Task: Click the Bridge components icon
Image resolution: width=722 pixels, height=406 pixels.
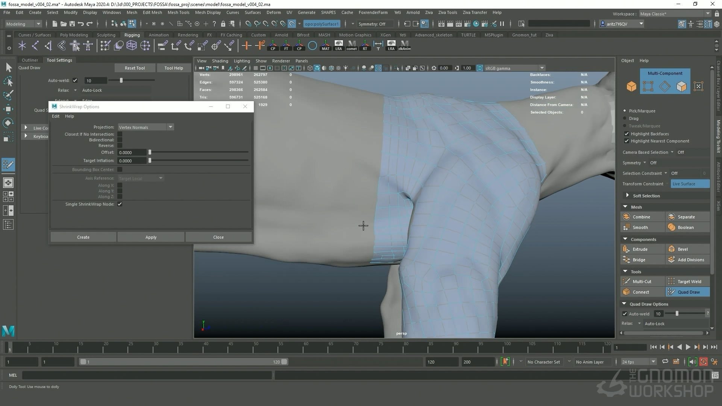Action: (x=626, y=260)
